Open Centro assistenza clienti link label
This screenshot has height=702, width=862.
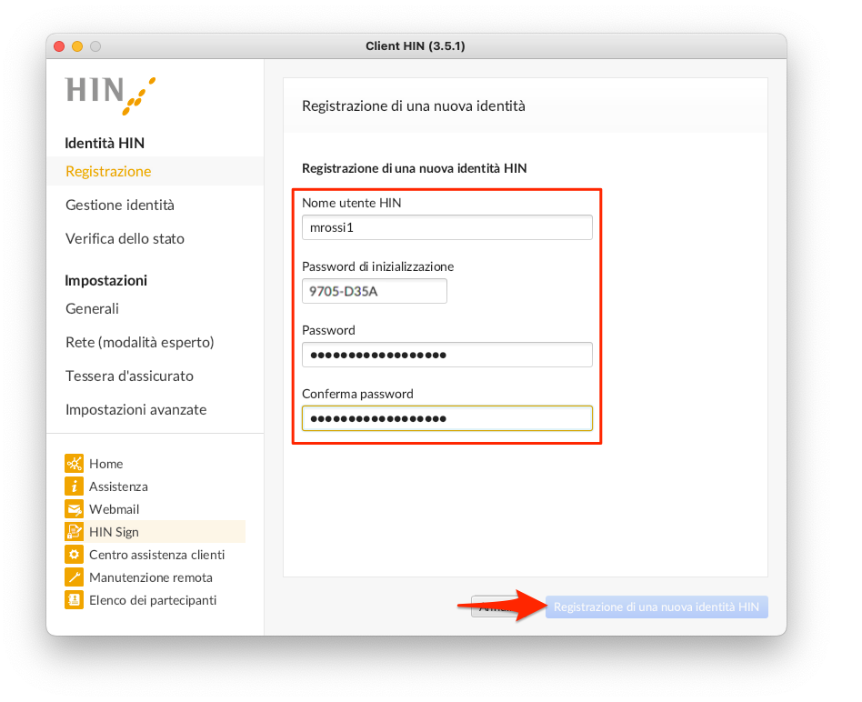pos(156,555)
